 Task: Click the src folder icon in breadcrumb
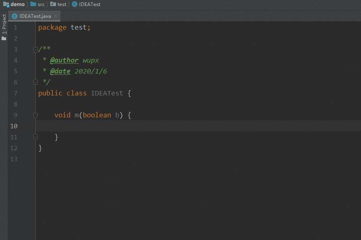[33, 4]
